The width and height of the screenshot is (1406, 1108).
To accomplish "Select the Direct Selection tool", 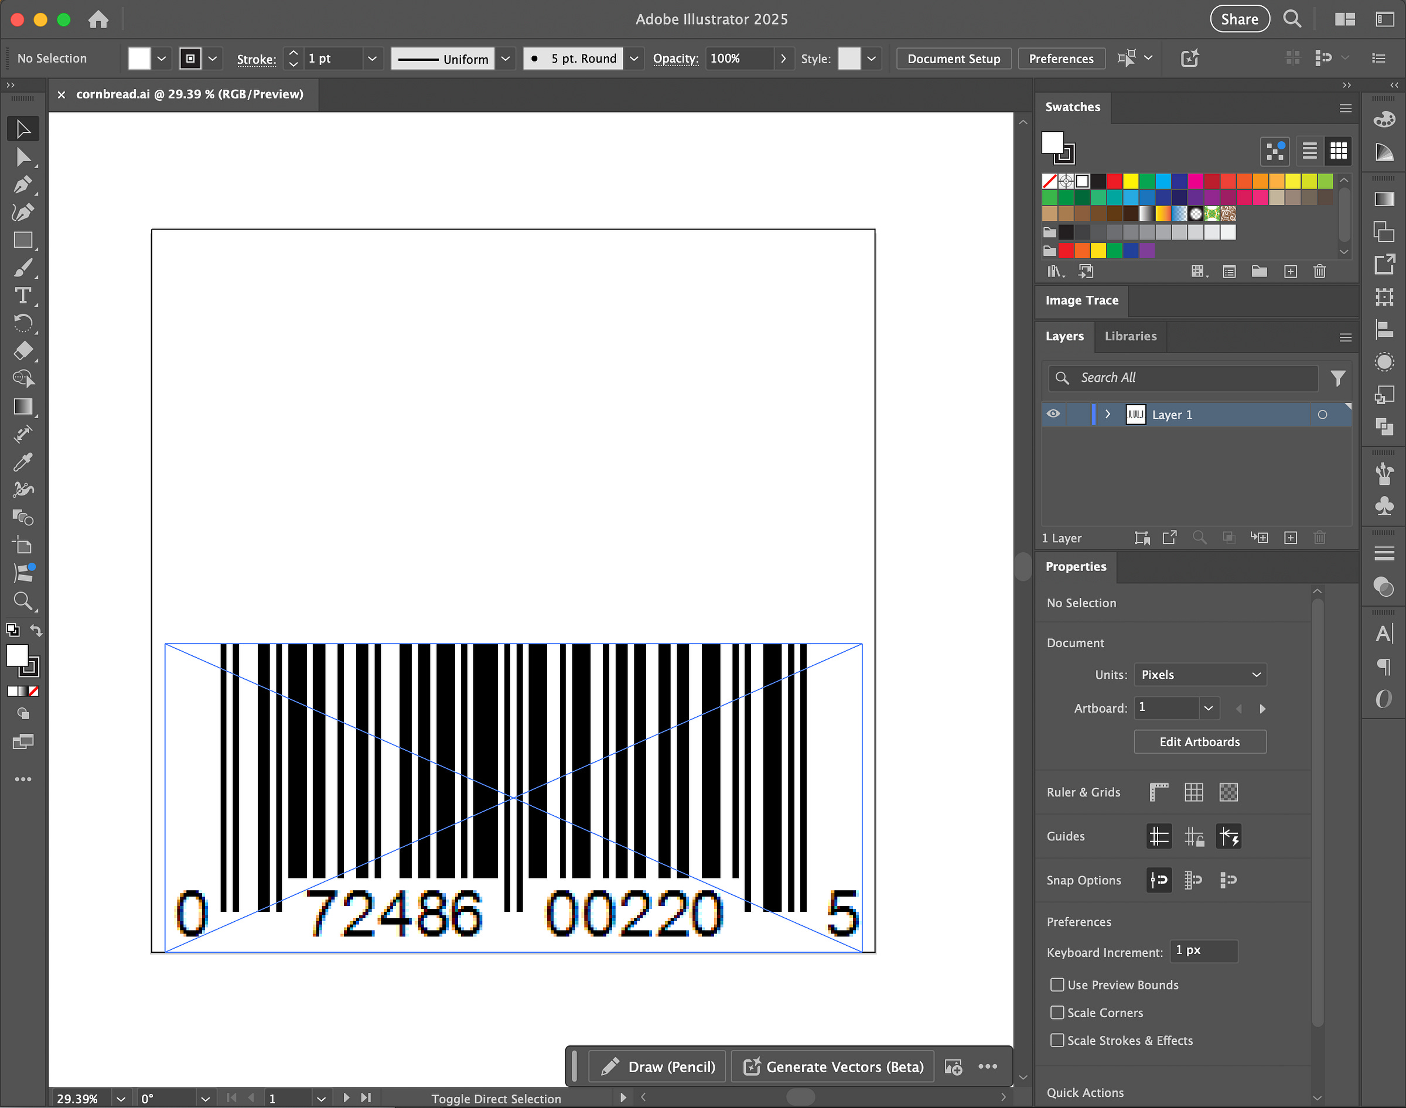I will point(23,157).
